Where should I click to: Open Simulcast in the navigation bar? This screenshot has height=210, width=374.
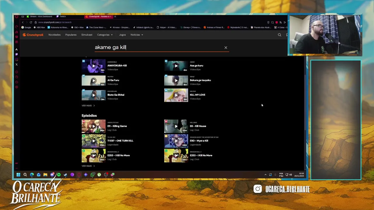coord(87,35)
